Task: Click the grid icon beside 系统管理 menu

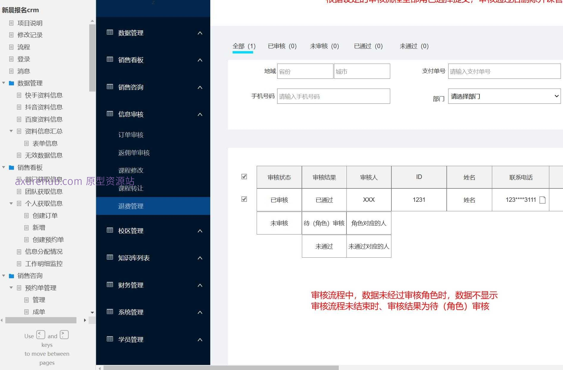Action: [110, 311]
